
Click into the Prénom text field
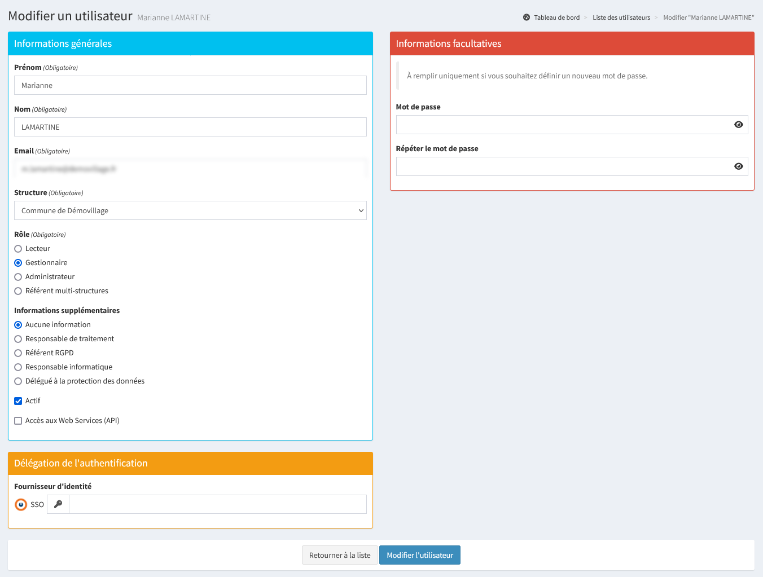190,85
